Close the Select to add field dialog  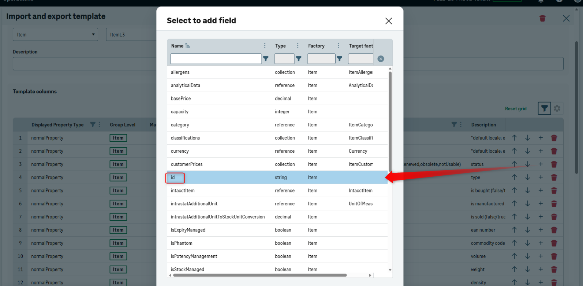point(389,21)
